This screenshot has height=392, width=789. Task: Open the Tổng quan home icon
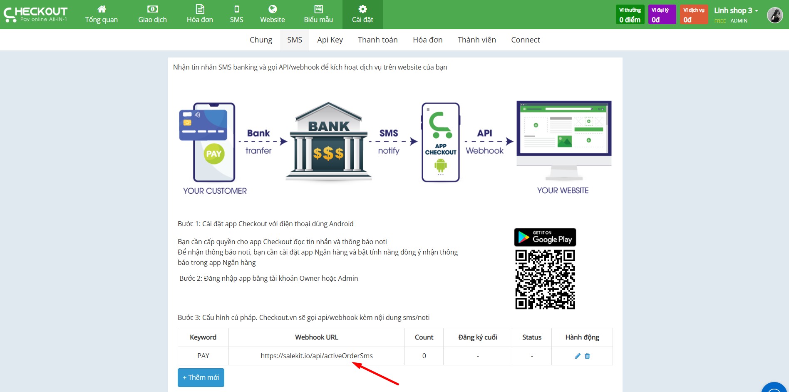click(x=102, y=10)
